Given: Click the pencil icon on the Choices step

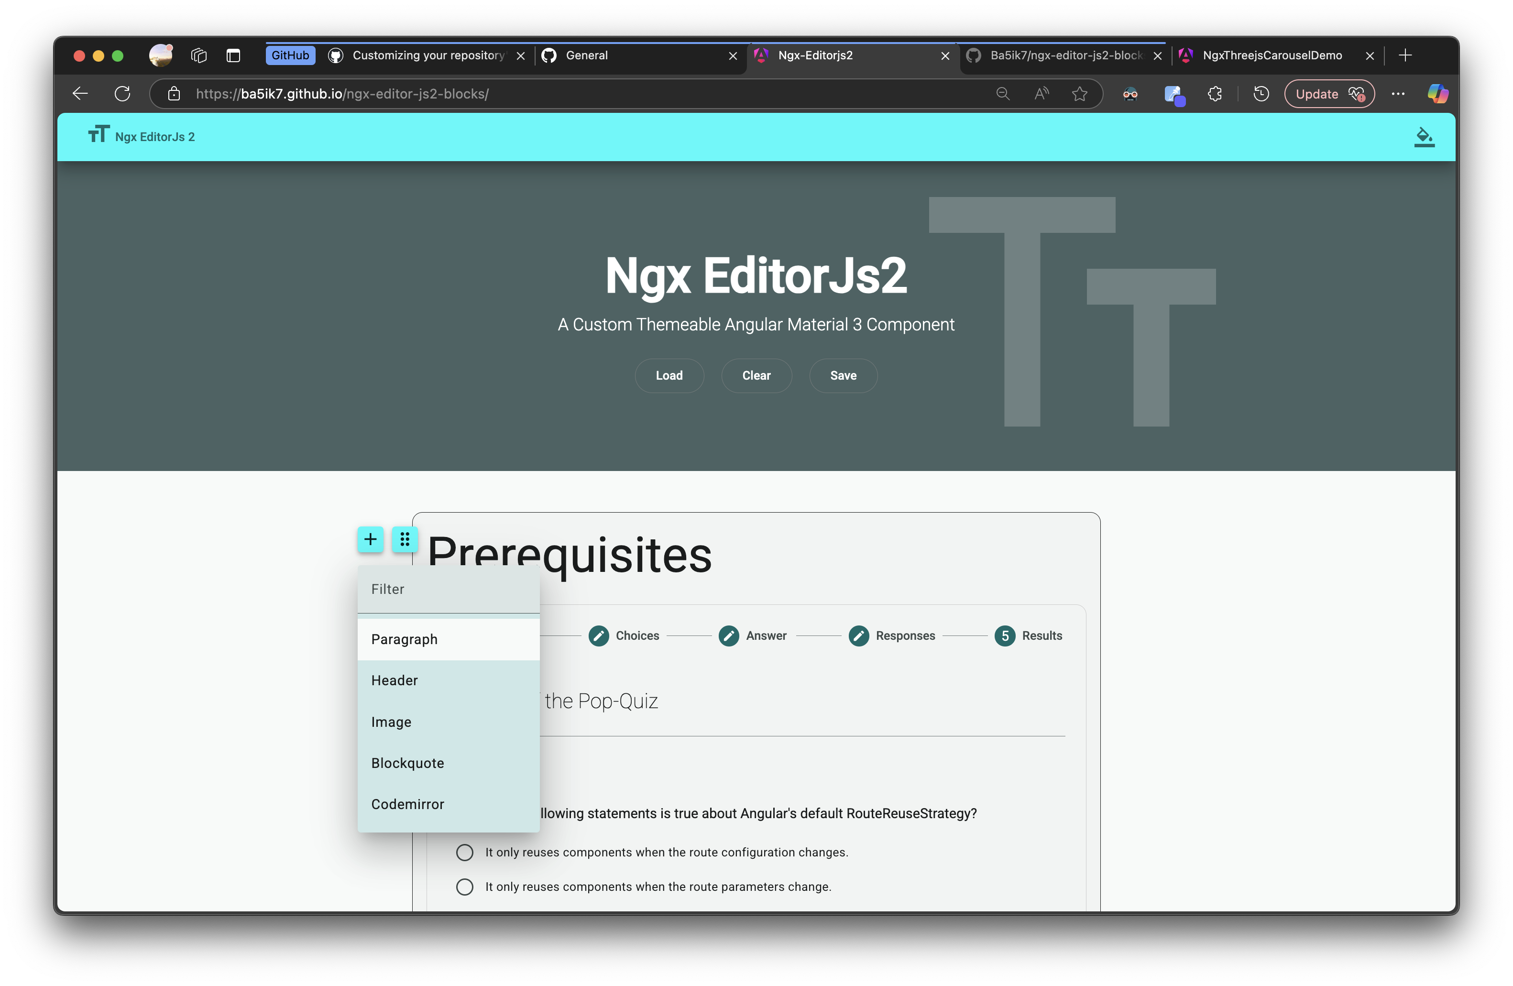Looking at the screenshot, I should click(598, 635).
